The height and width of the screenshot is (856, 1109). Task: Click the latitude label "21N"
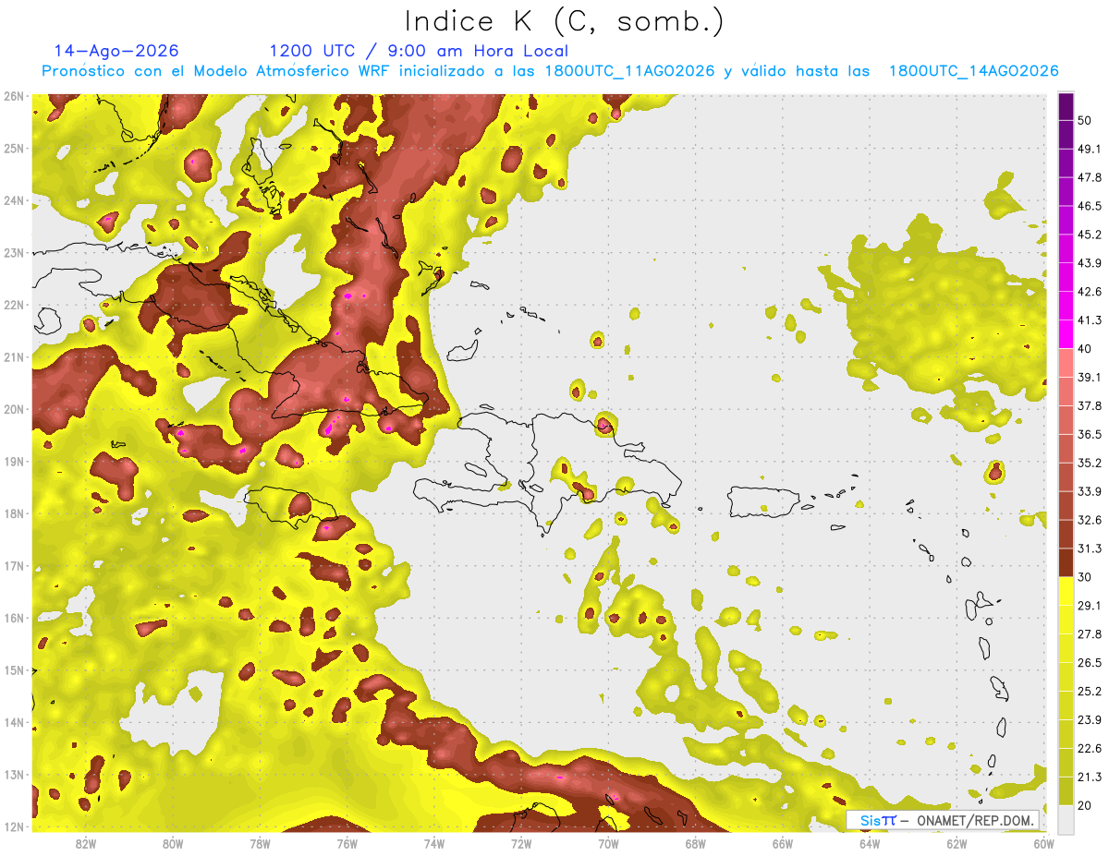click(13, 357)
